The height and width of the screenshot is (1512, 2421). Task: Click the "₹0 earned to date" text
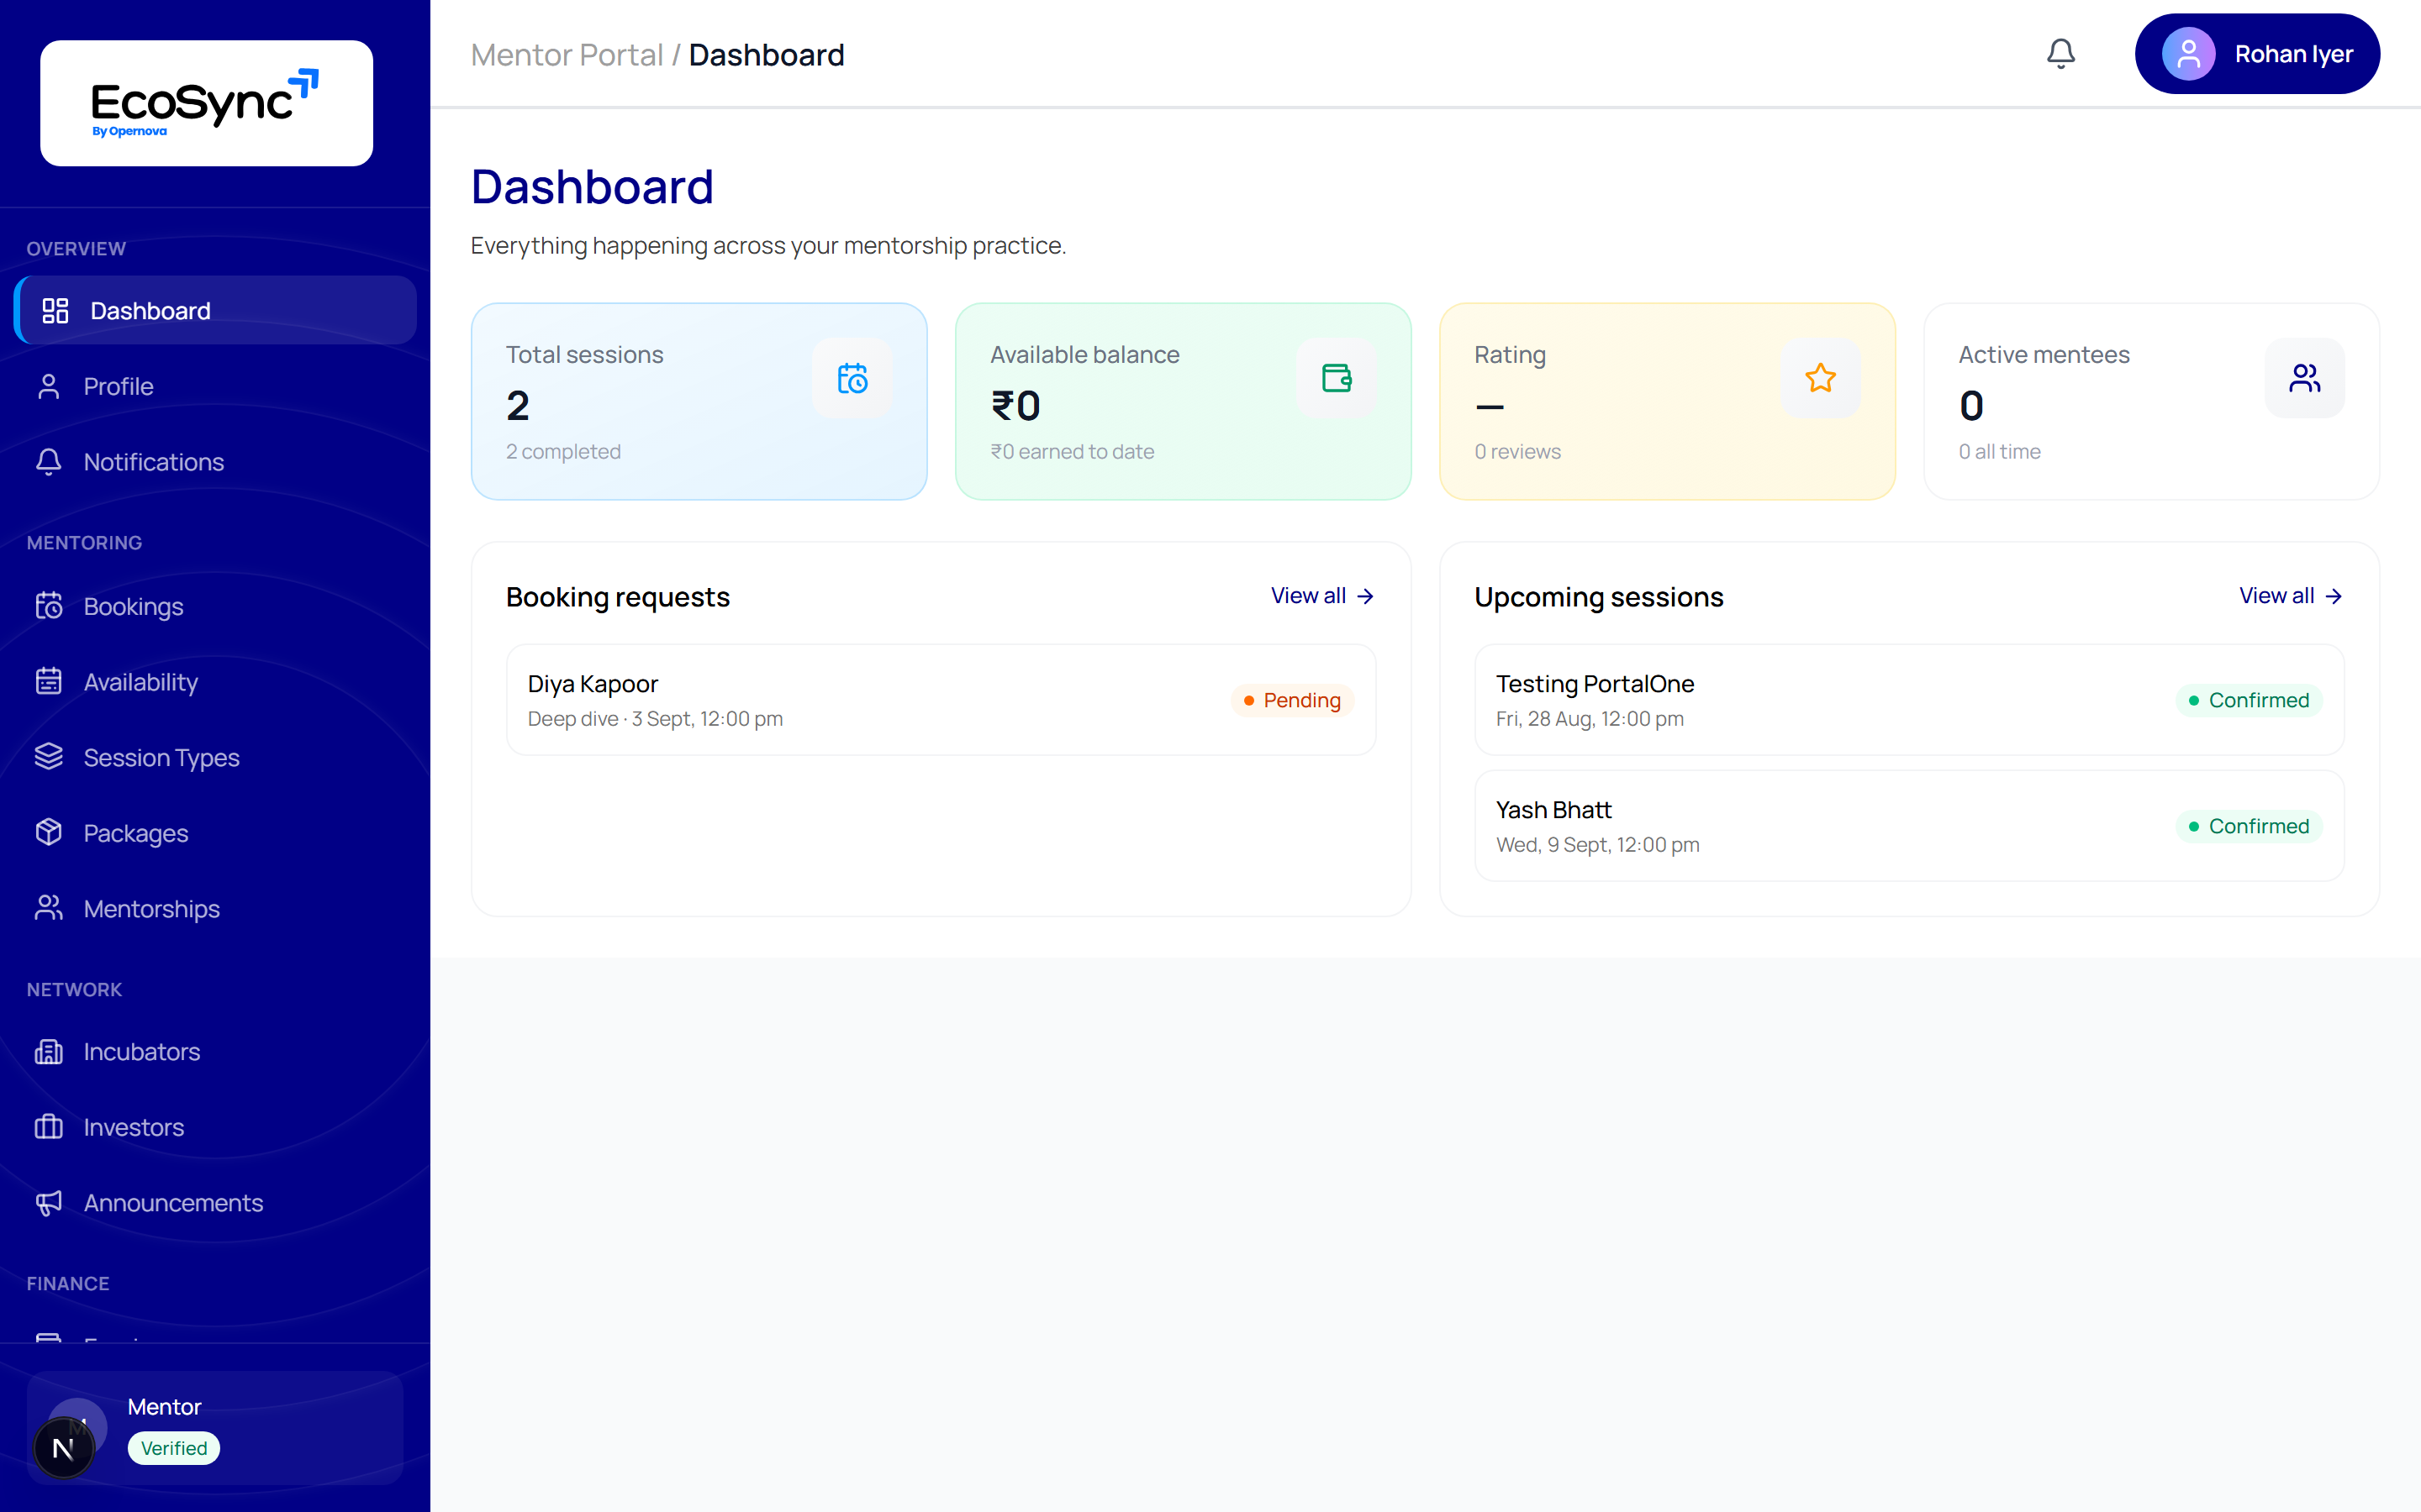pos(1073,451)
